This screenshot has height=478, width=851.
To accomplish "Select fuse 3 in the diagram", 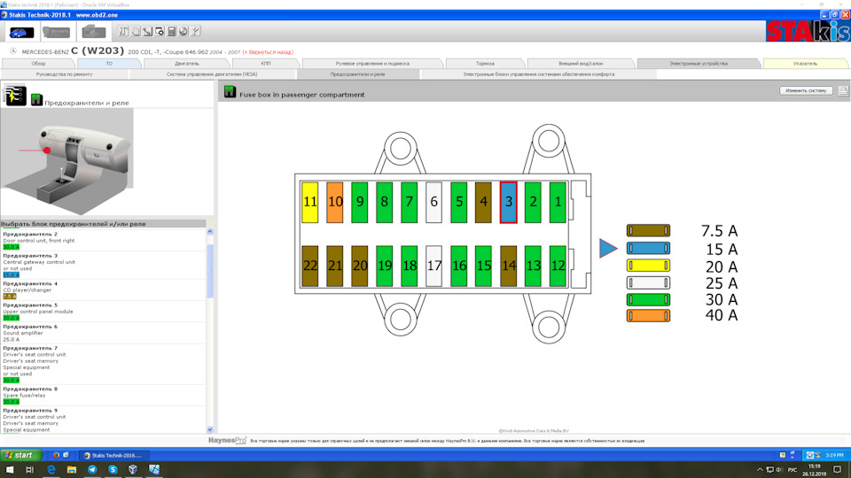I will click(509, 202).
